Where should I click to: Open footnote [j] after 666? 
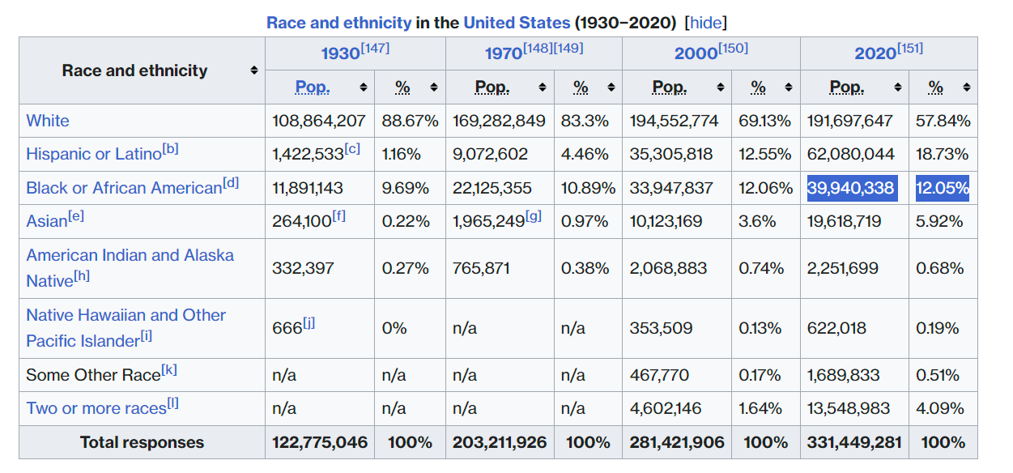(x=309, y=323)
